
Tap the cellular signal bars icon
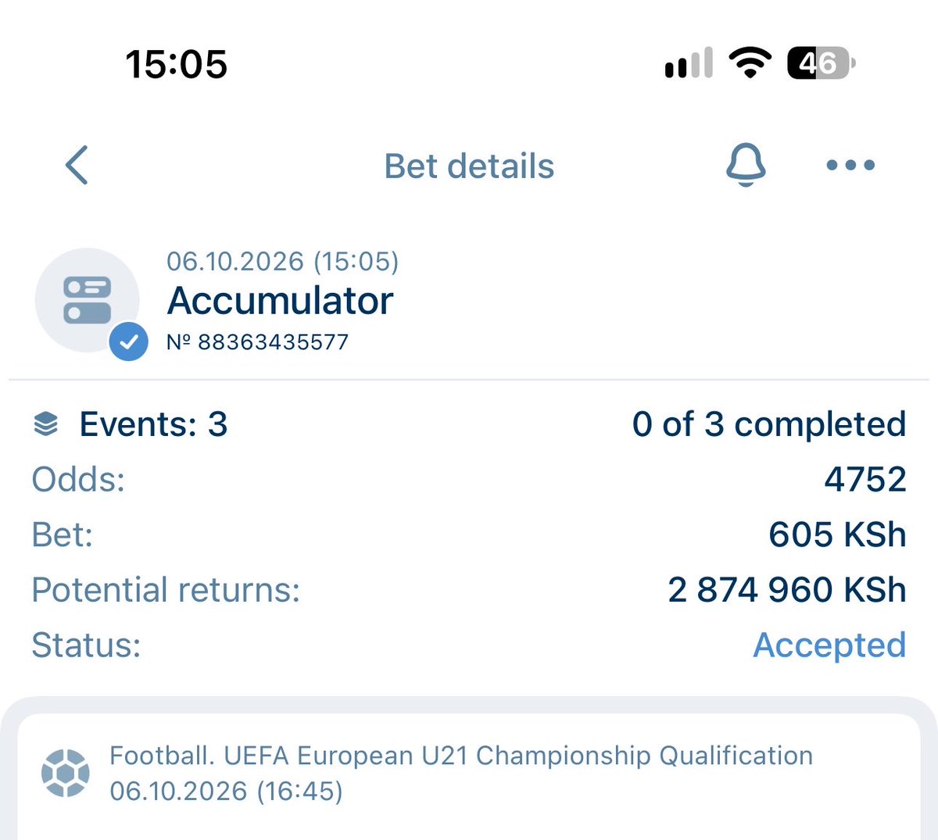pos(689,63)
